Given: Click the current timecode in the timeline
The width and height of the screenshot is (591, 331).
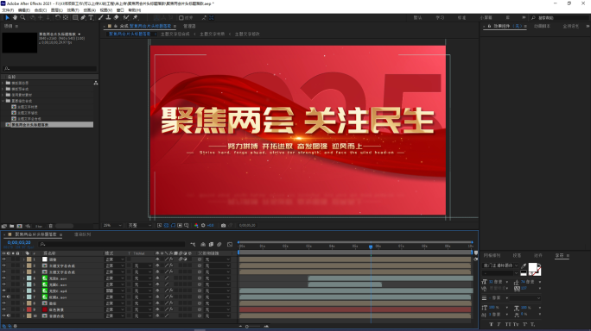Looking at the screenshot, I should coord(19,242).
